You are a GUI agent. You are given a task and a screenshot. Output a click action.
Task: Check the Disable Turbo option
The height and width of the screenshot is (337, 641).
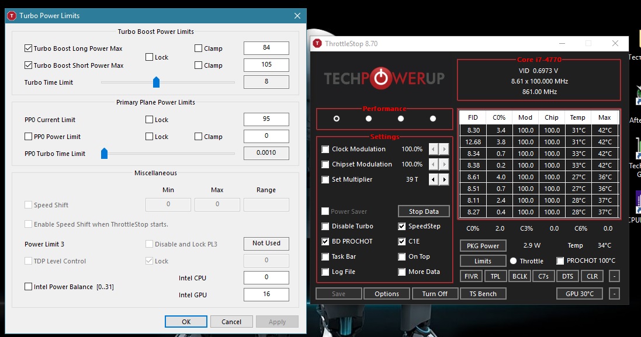coord(325,226)
